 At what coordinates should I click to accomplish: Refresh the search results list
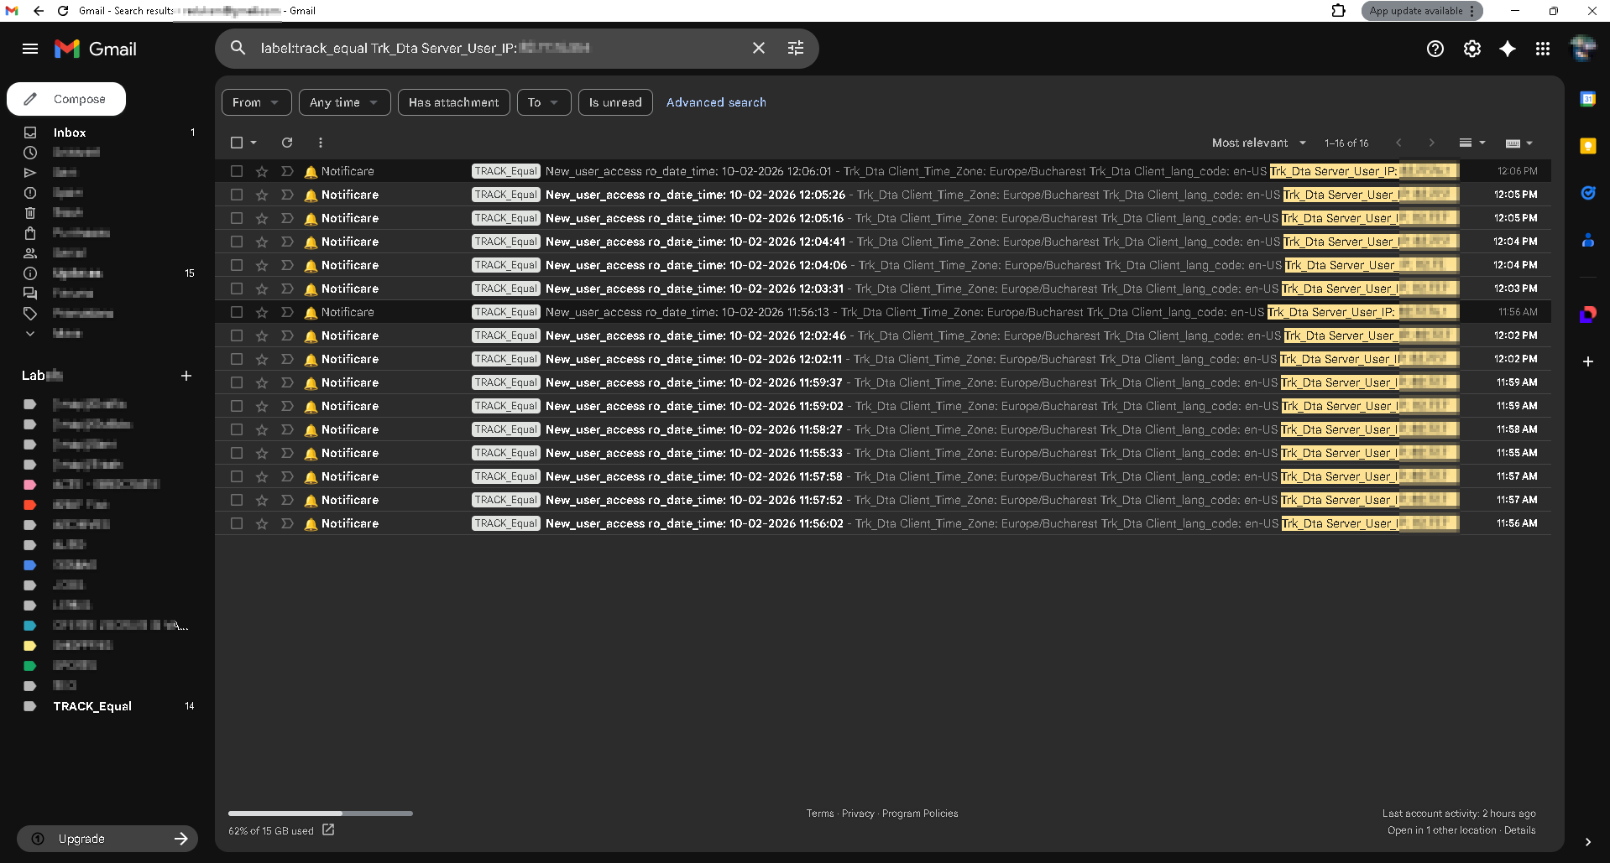click(287, 143)
